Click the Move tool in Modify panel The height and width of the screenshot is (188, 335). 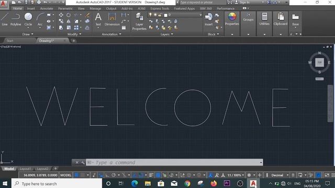(x=61, y=15)
